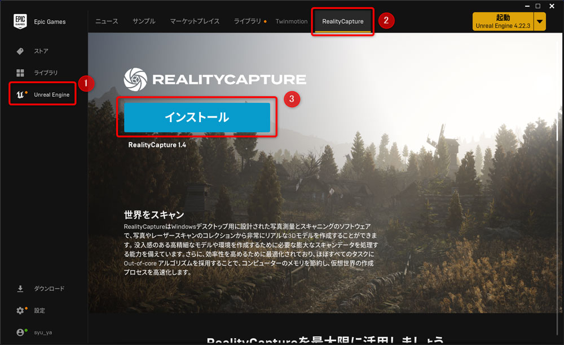Switch to the Twinmotion tab
Viewport: 564px width, 345px height.
click(292, 21)
